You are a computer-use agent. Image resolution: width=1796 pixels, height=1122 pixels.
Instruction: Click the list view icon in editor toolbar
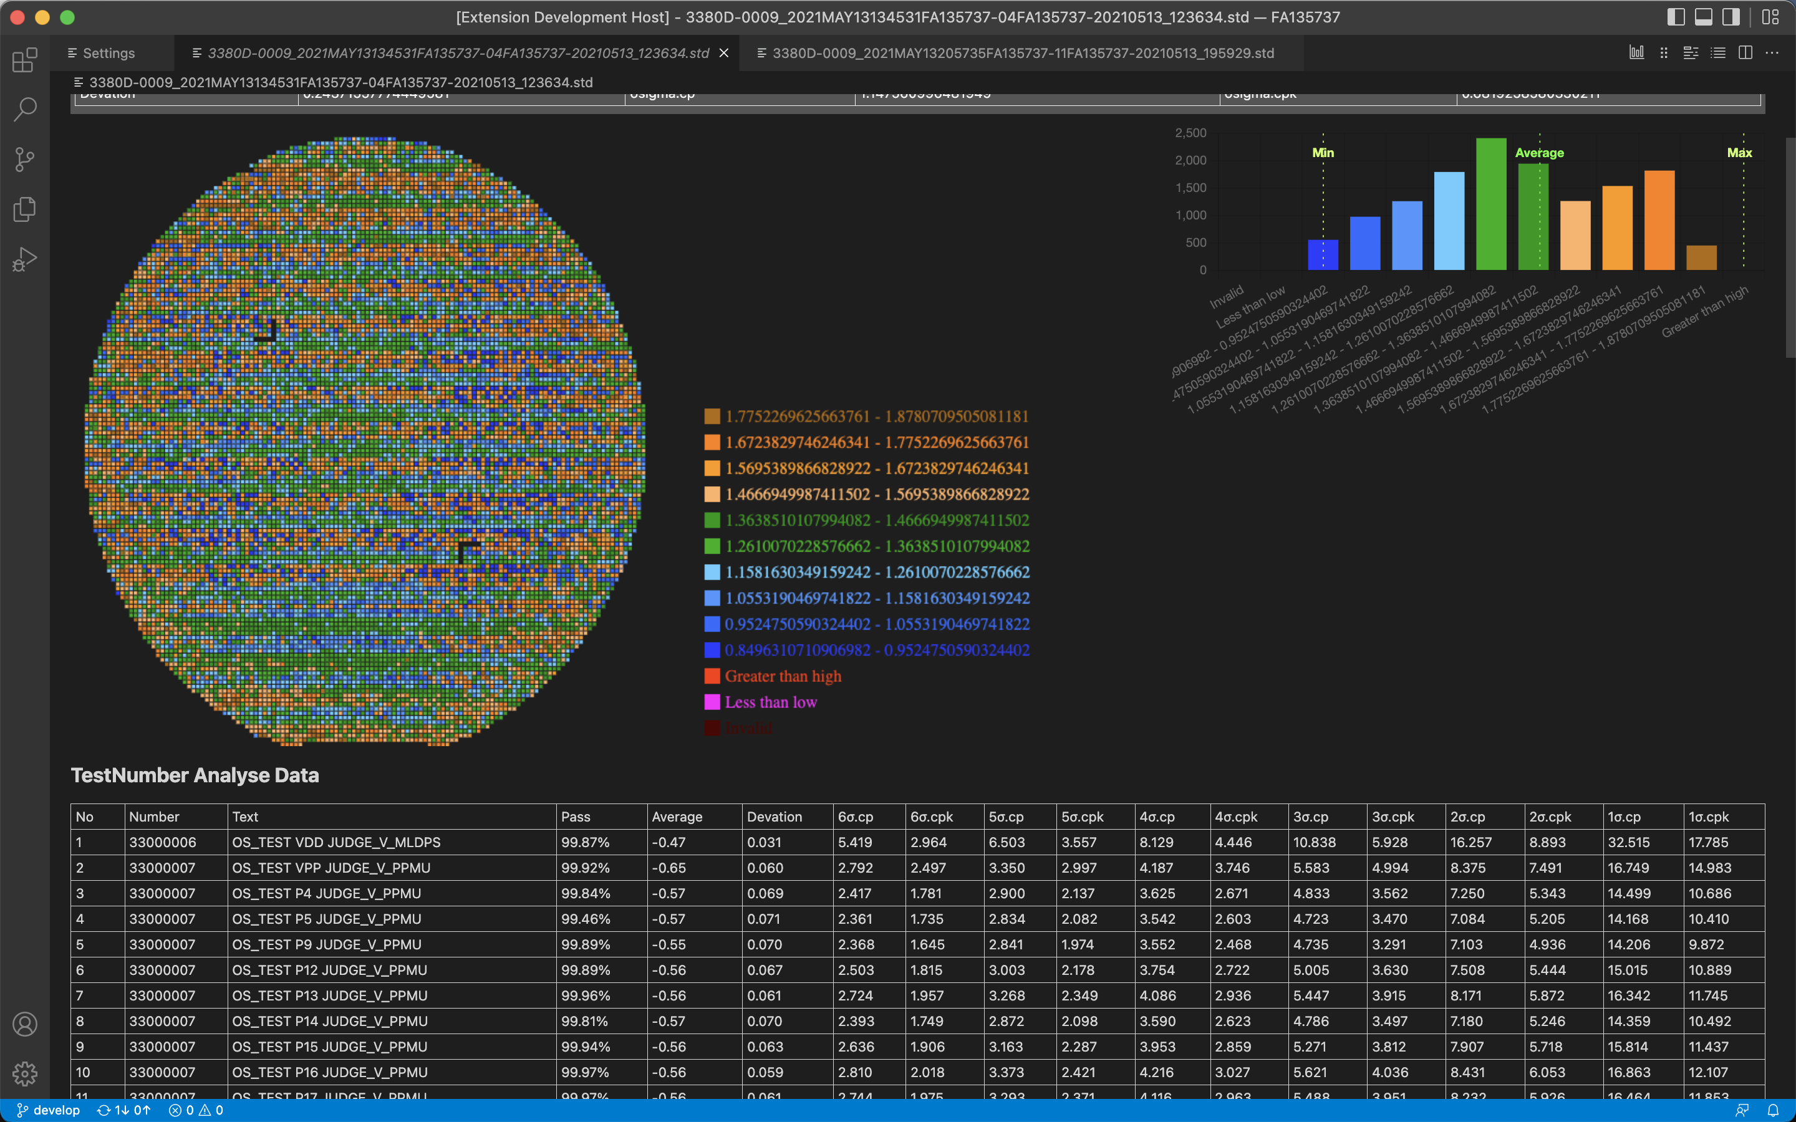click(1718, 53)
